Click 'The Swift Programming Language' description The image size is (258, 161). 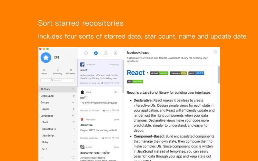click(x=99, y=103)
